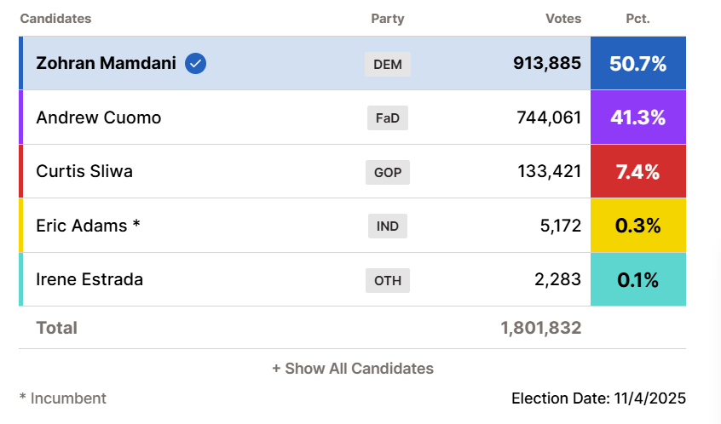Screen dimensions: 721x424
Task: Click the DEM party badge
Action: (x=388, y=64)
